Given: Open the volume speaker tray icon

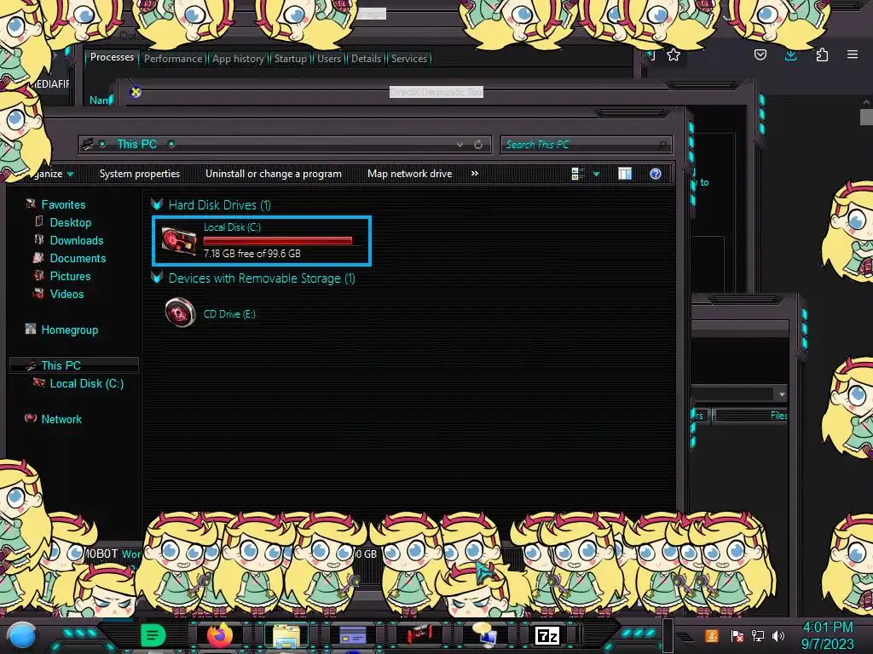Looking at the screenshot, I should pyautogui.click(x=778, y=635).
